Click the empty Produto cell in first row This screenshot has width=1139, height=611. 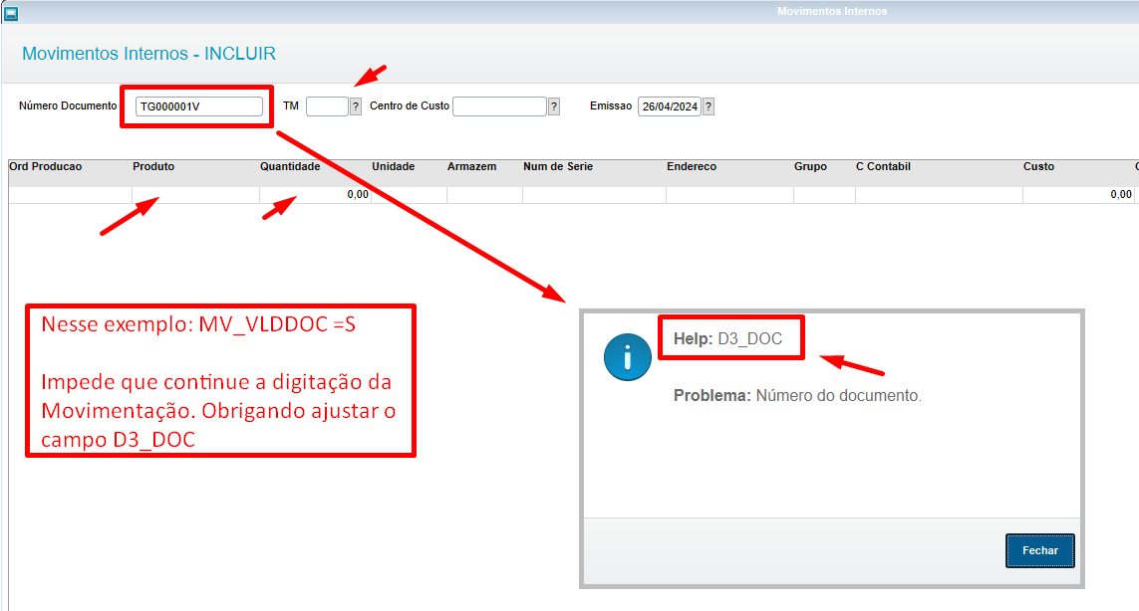pyautogui.click(x=195, y=194)
